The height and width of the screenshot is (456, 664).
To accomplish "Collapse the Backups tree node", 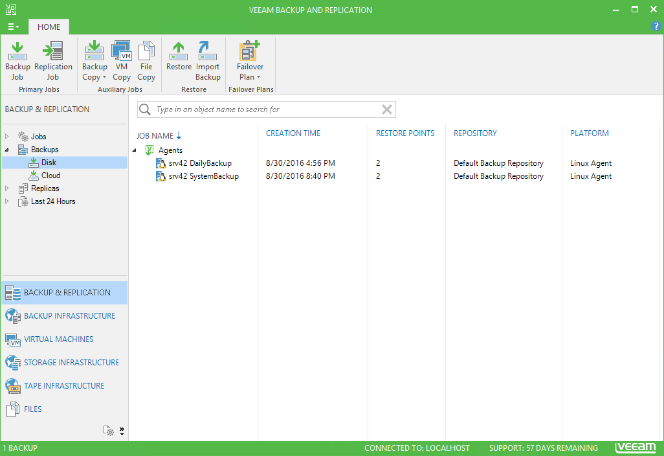I will point(6,150).
